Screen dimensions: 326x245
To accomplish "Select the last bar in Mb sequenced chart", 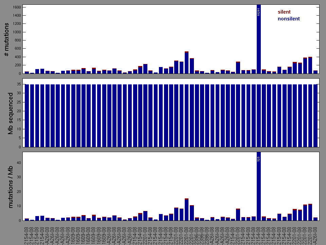I will tap(315, 116).
